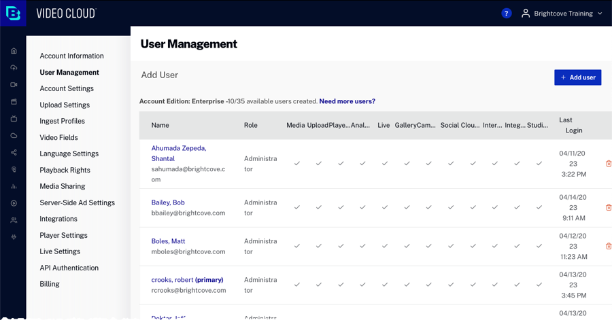The height and width of the screenshot is (320, 612).
Task: Open the Bailey, Bob user link
Action: 168,202
